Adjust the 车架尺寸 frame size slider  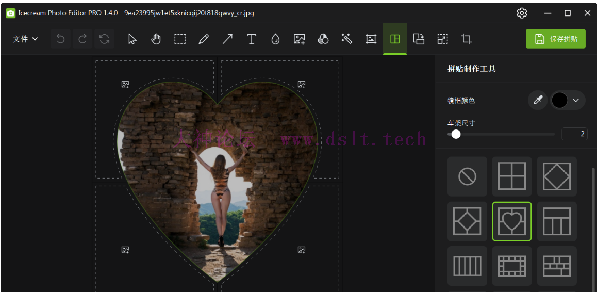coord(501,134)
